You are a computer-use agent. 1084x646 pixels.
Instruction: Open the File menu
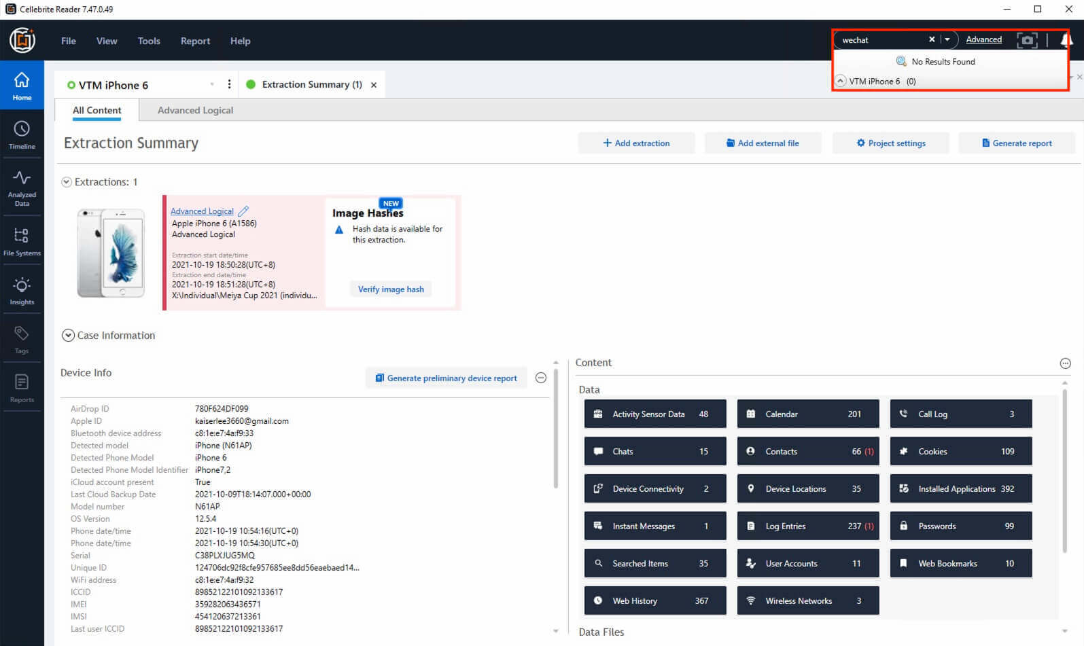(69, 41)
